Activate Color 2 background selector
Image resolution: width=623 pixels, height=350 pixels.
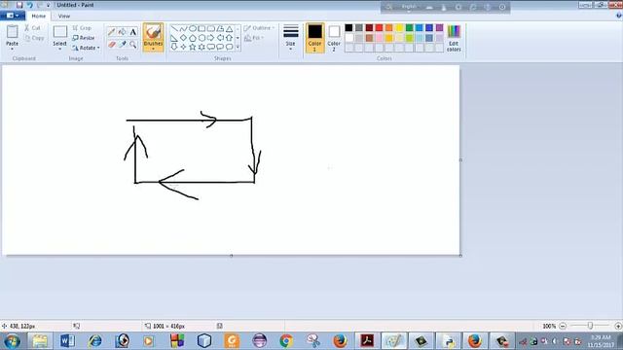(334, 38)
